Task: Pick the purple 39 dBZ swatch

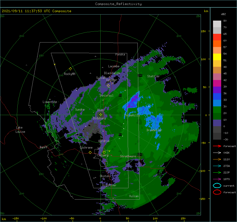Action: [x=217, y=90]
